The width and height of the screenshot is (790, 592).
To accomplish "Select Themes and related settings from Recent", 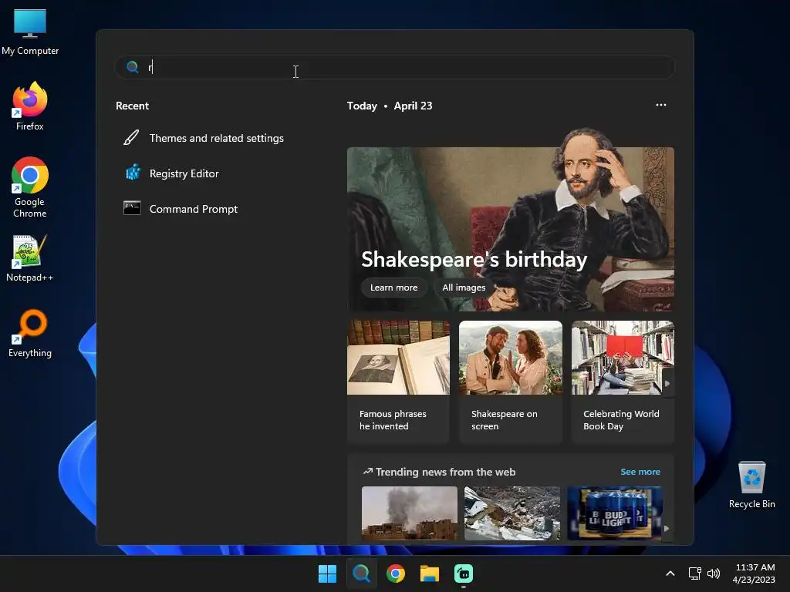I will click(x=217, y=138).
